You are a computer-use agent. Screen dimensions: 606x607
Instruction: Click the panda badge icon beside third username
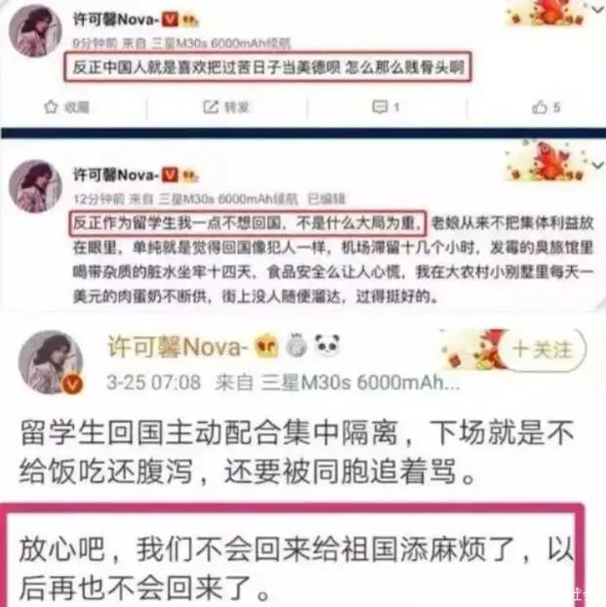[327, 344]
